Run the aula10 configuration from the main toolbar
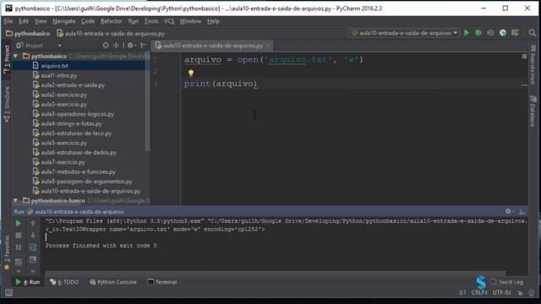541x304 pixels. coord(467,33)
